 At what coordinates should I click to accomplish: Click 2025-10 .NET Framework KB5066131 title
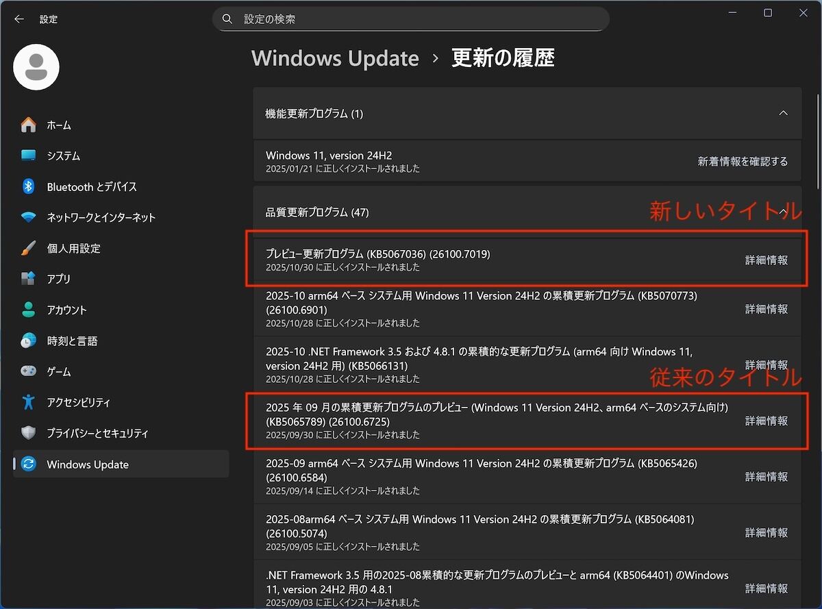pyautogui.click(x=480, y=358)
